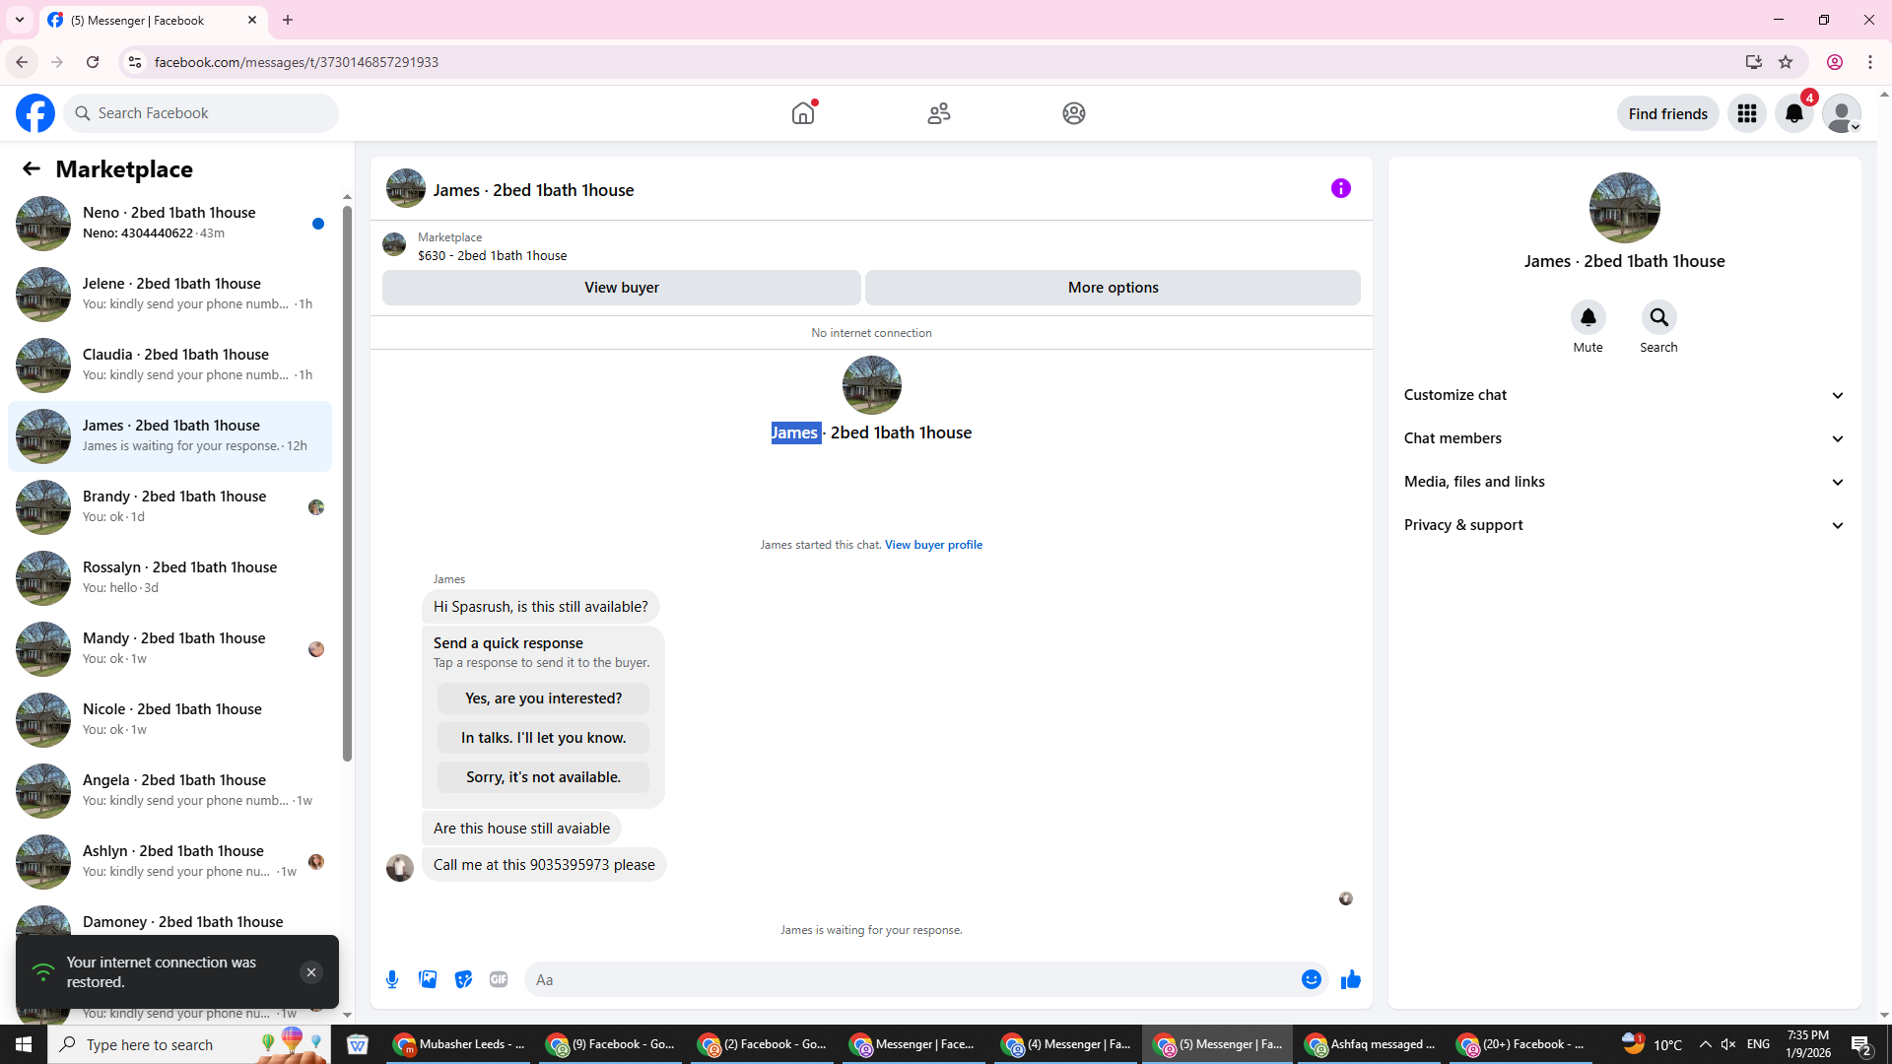Click the voice clip microphone icon

click(392, 979)
